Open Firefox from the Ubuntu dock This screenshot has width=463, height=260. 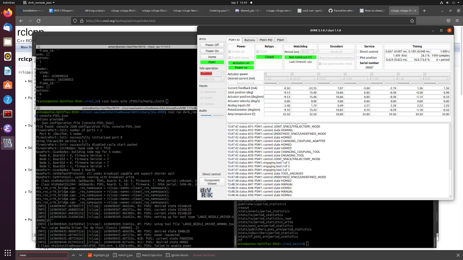(x=8, y=13)
